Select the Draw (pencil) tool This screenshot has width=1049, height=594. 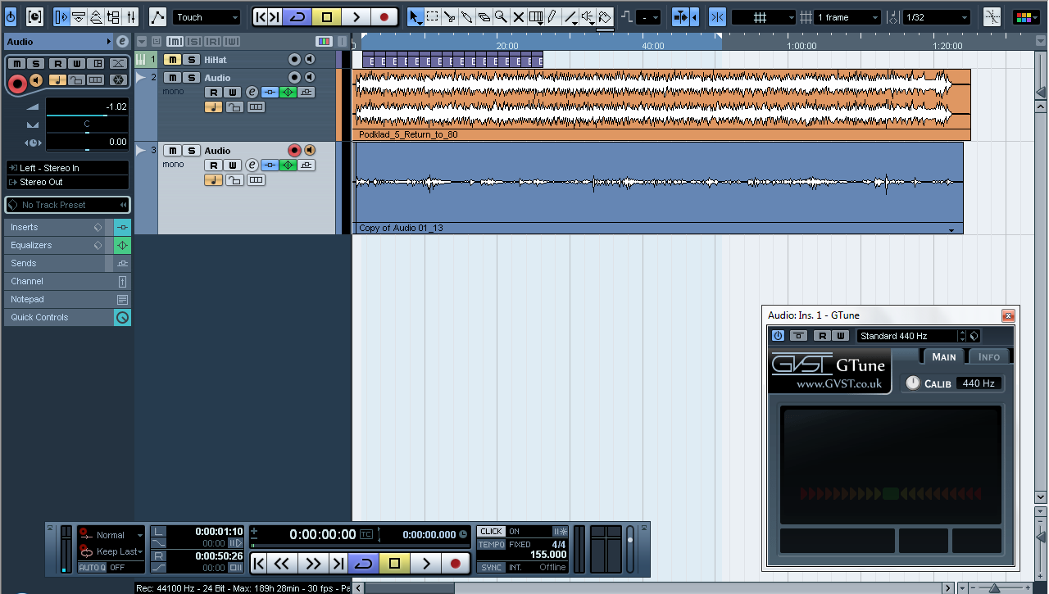pos(552,16)
